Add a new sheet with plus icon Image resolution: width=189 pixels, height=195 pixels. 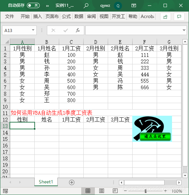72,182
